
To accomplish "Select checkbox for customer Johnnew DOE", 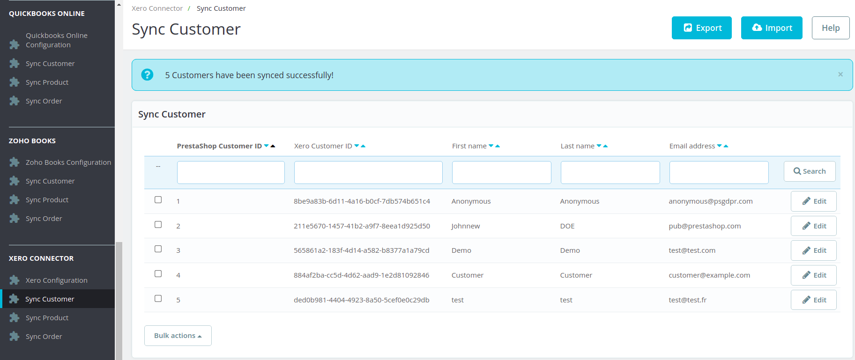I will click(158, 224).
